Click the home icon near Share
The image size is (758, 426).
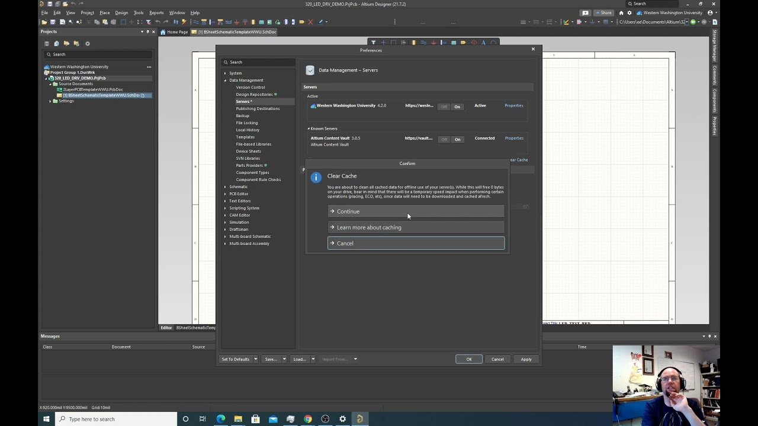tap(621, 13)
